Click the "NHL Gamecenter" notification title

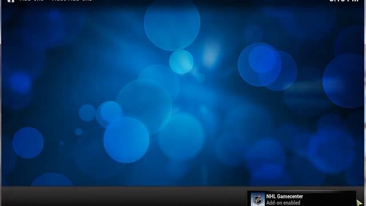tap(285, 196)
